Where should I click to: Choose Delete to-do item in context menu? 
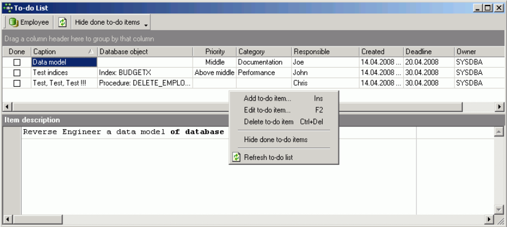tap(269, 121)
